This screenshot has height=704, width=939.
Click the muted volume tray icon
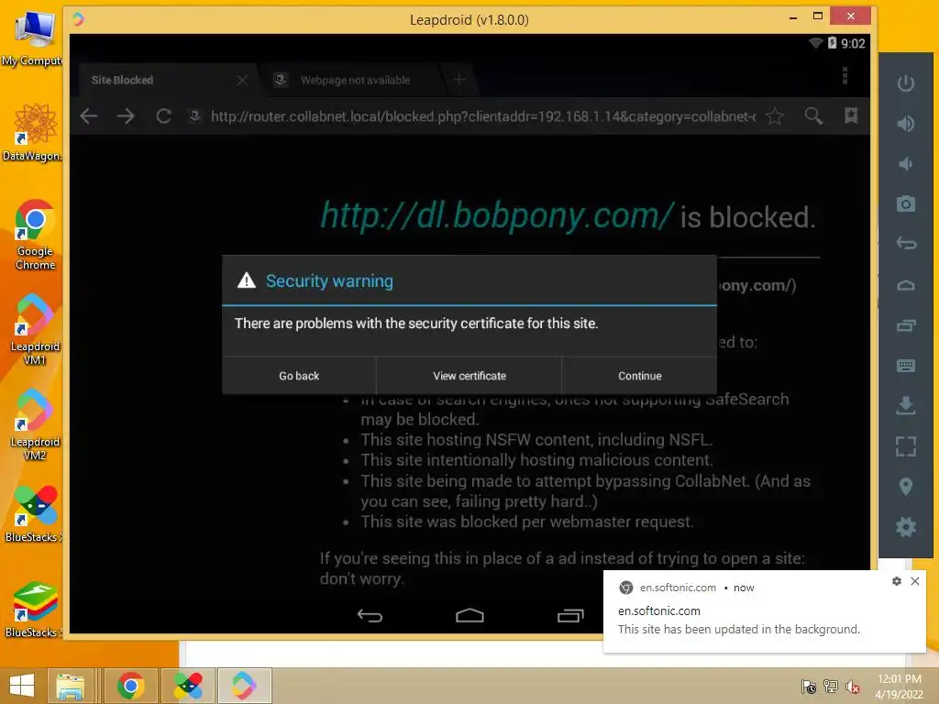click(x=852, y=687)
